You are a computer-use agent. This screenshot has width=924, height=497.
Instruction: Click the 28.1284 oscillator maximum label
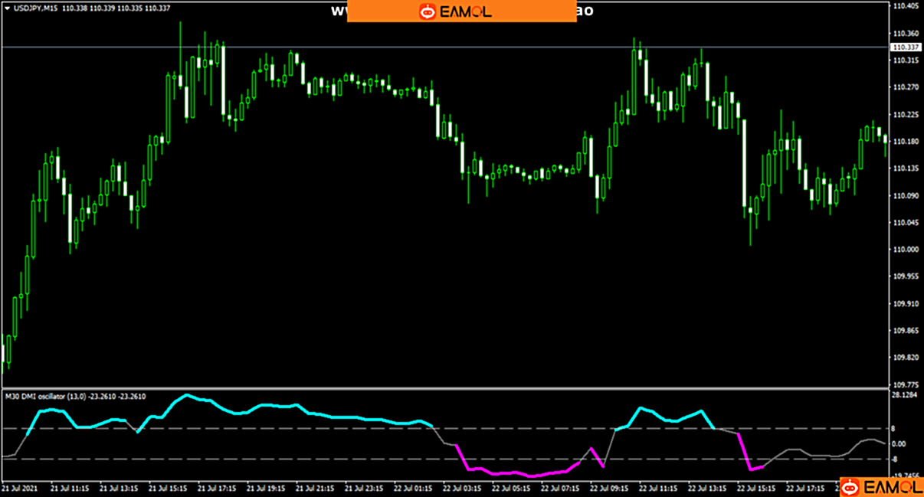(905, 395)
